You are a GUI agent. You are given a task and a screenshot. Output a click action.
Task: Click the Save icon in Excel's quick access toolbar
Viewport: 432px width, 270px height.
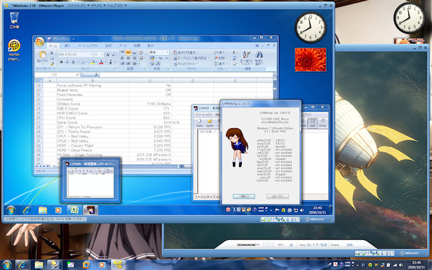[x=49, y=39]
